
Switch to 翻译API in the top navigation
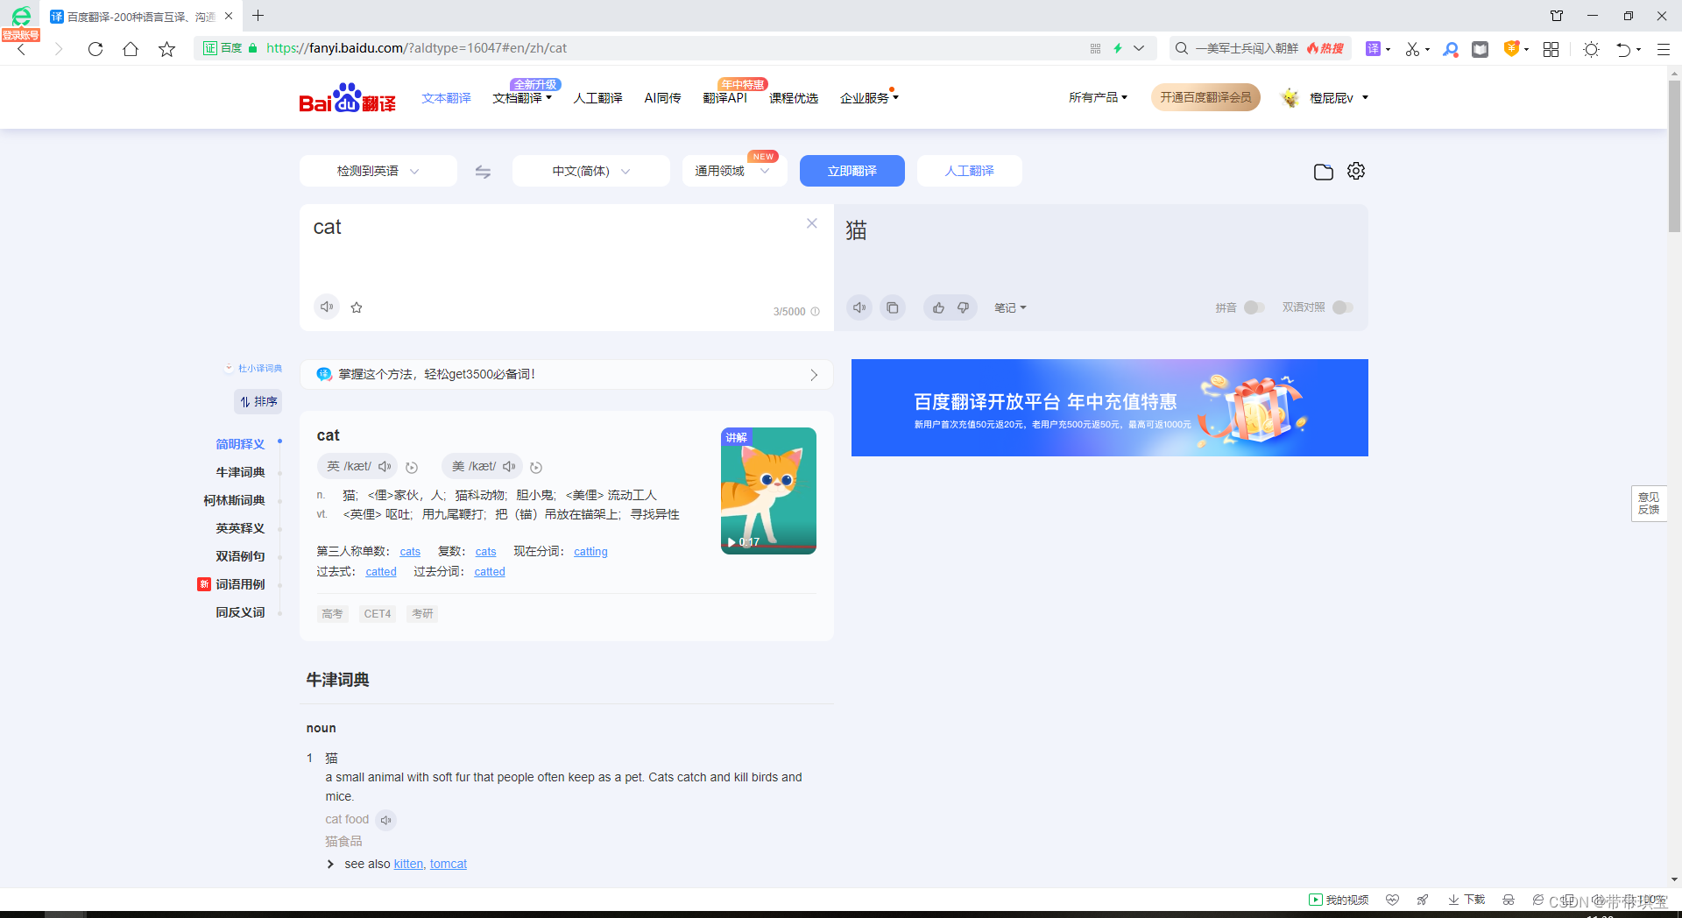point(724,97)
